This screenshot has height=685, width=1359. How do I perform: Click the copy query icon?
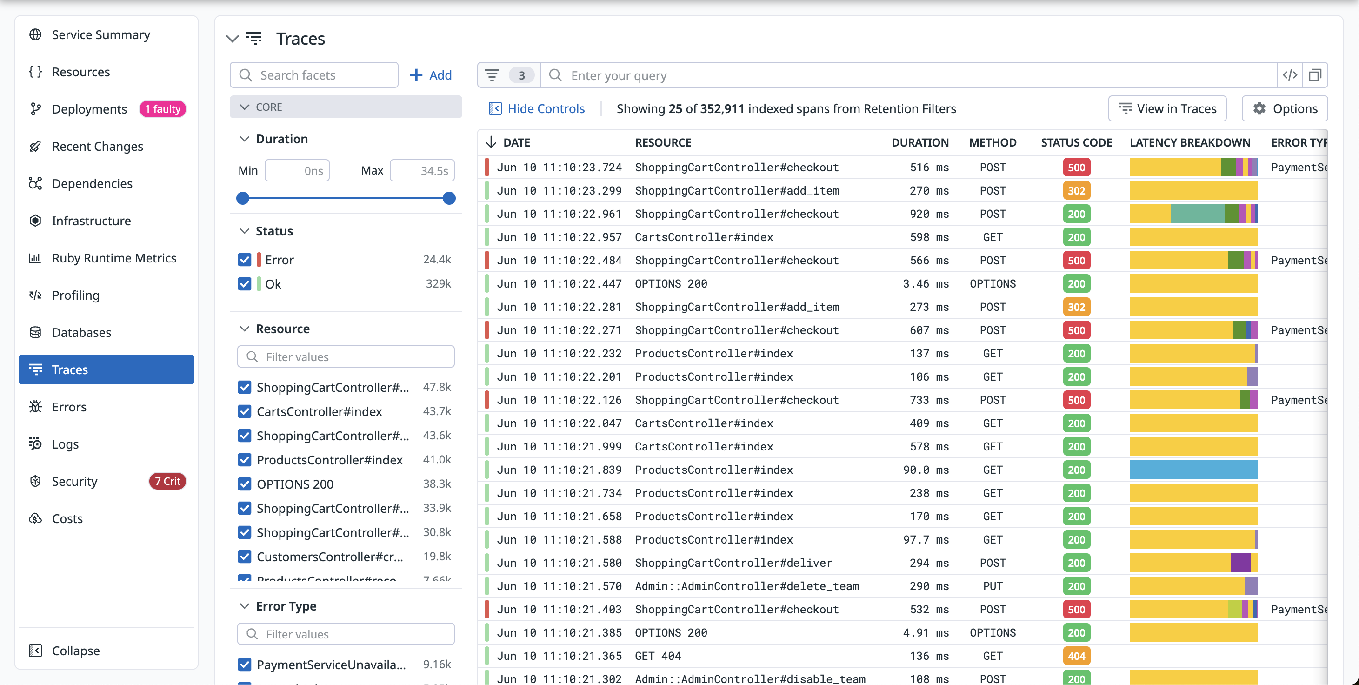point(1315,75)
